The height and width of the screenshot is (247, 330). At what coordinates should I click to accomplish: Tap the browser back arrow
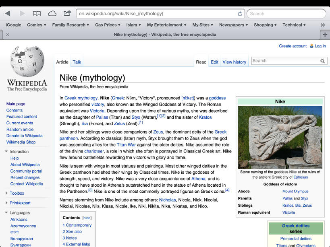8,14
